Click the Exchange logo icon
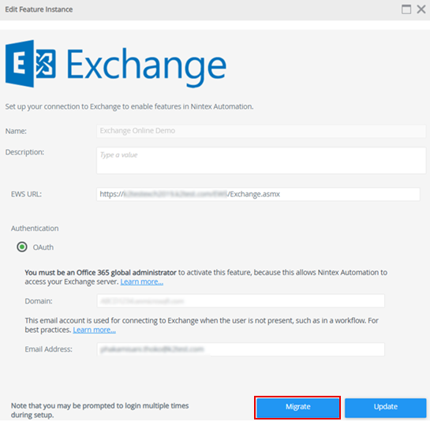The height and width of the screenshot is (425, 430). tap(31, 64)
